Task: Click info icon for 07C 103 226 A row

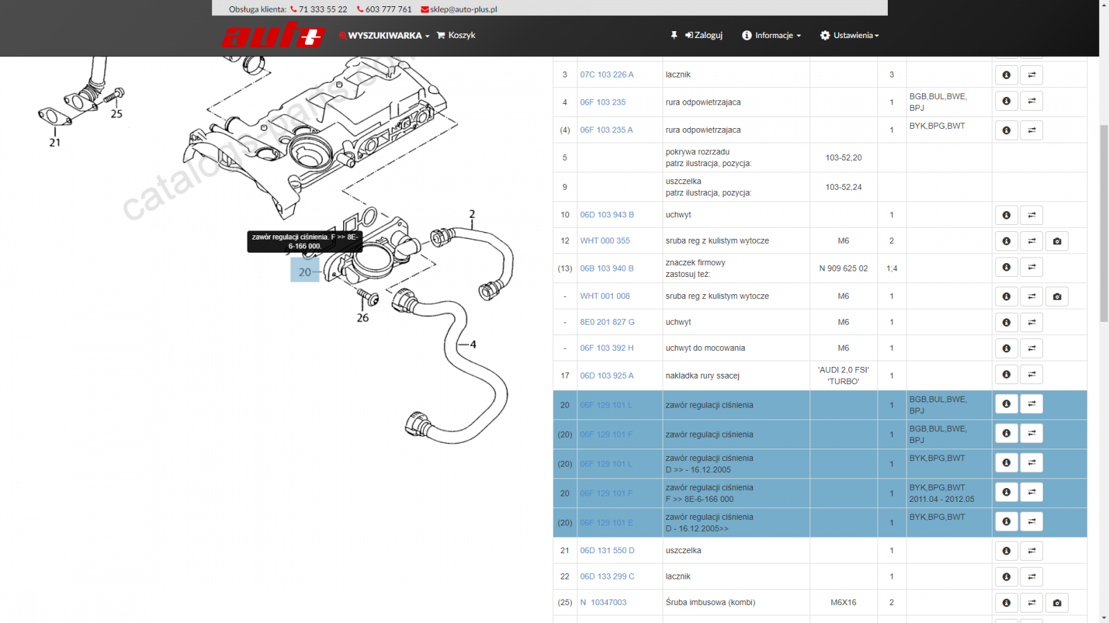Action: [x=1006, y=75]
